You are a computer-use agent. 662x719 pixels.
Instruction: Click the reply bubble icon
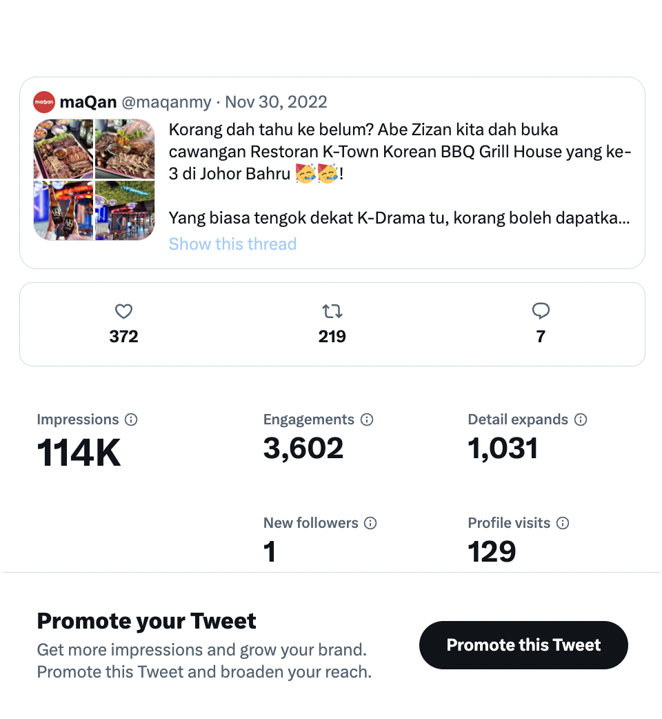(x=541, y=312)
